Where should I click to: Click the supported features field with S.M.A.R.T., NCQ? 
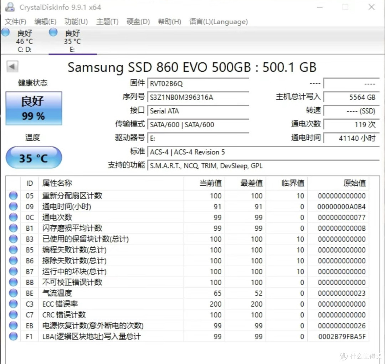[x=263, y=166]
